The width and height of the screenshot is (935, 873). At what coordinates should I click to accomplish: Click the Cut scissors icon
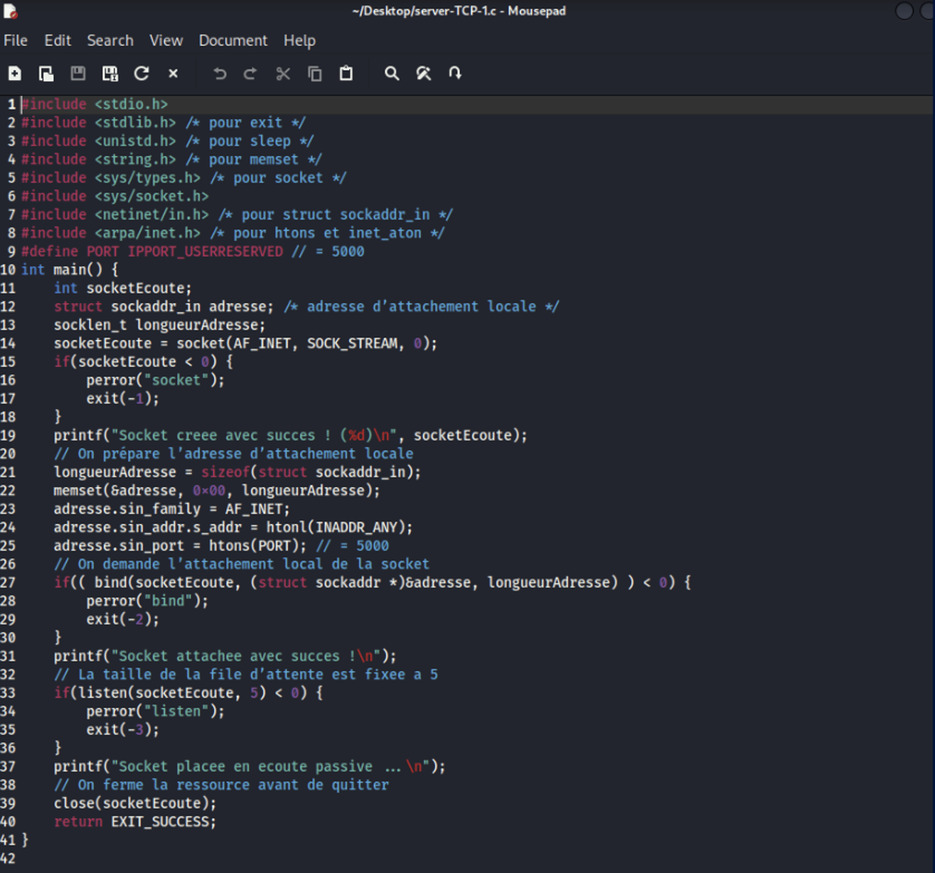(x=283, y=74)
